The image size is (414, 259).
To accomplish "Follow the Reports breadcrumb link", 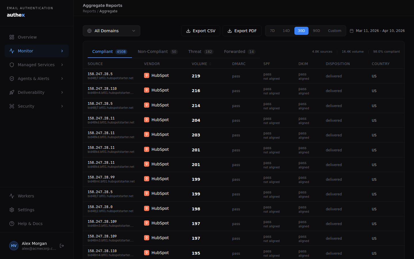I will [89, 11].
